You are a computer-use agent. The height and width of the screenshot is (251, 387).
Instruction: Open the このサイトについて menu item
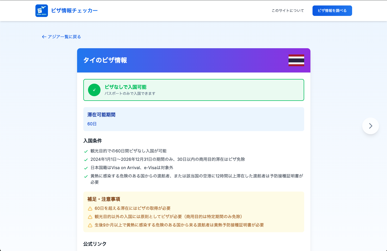click(x=288, y=11)
